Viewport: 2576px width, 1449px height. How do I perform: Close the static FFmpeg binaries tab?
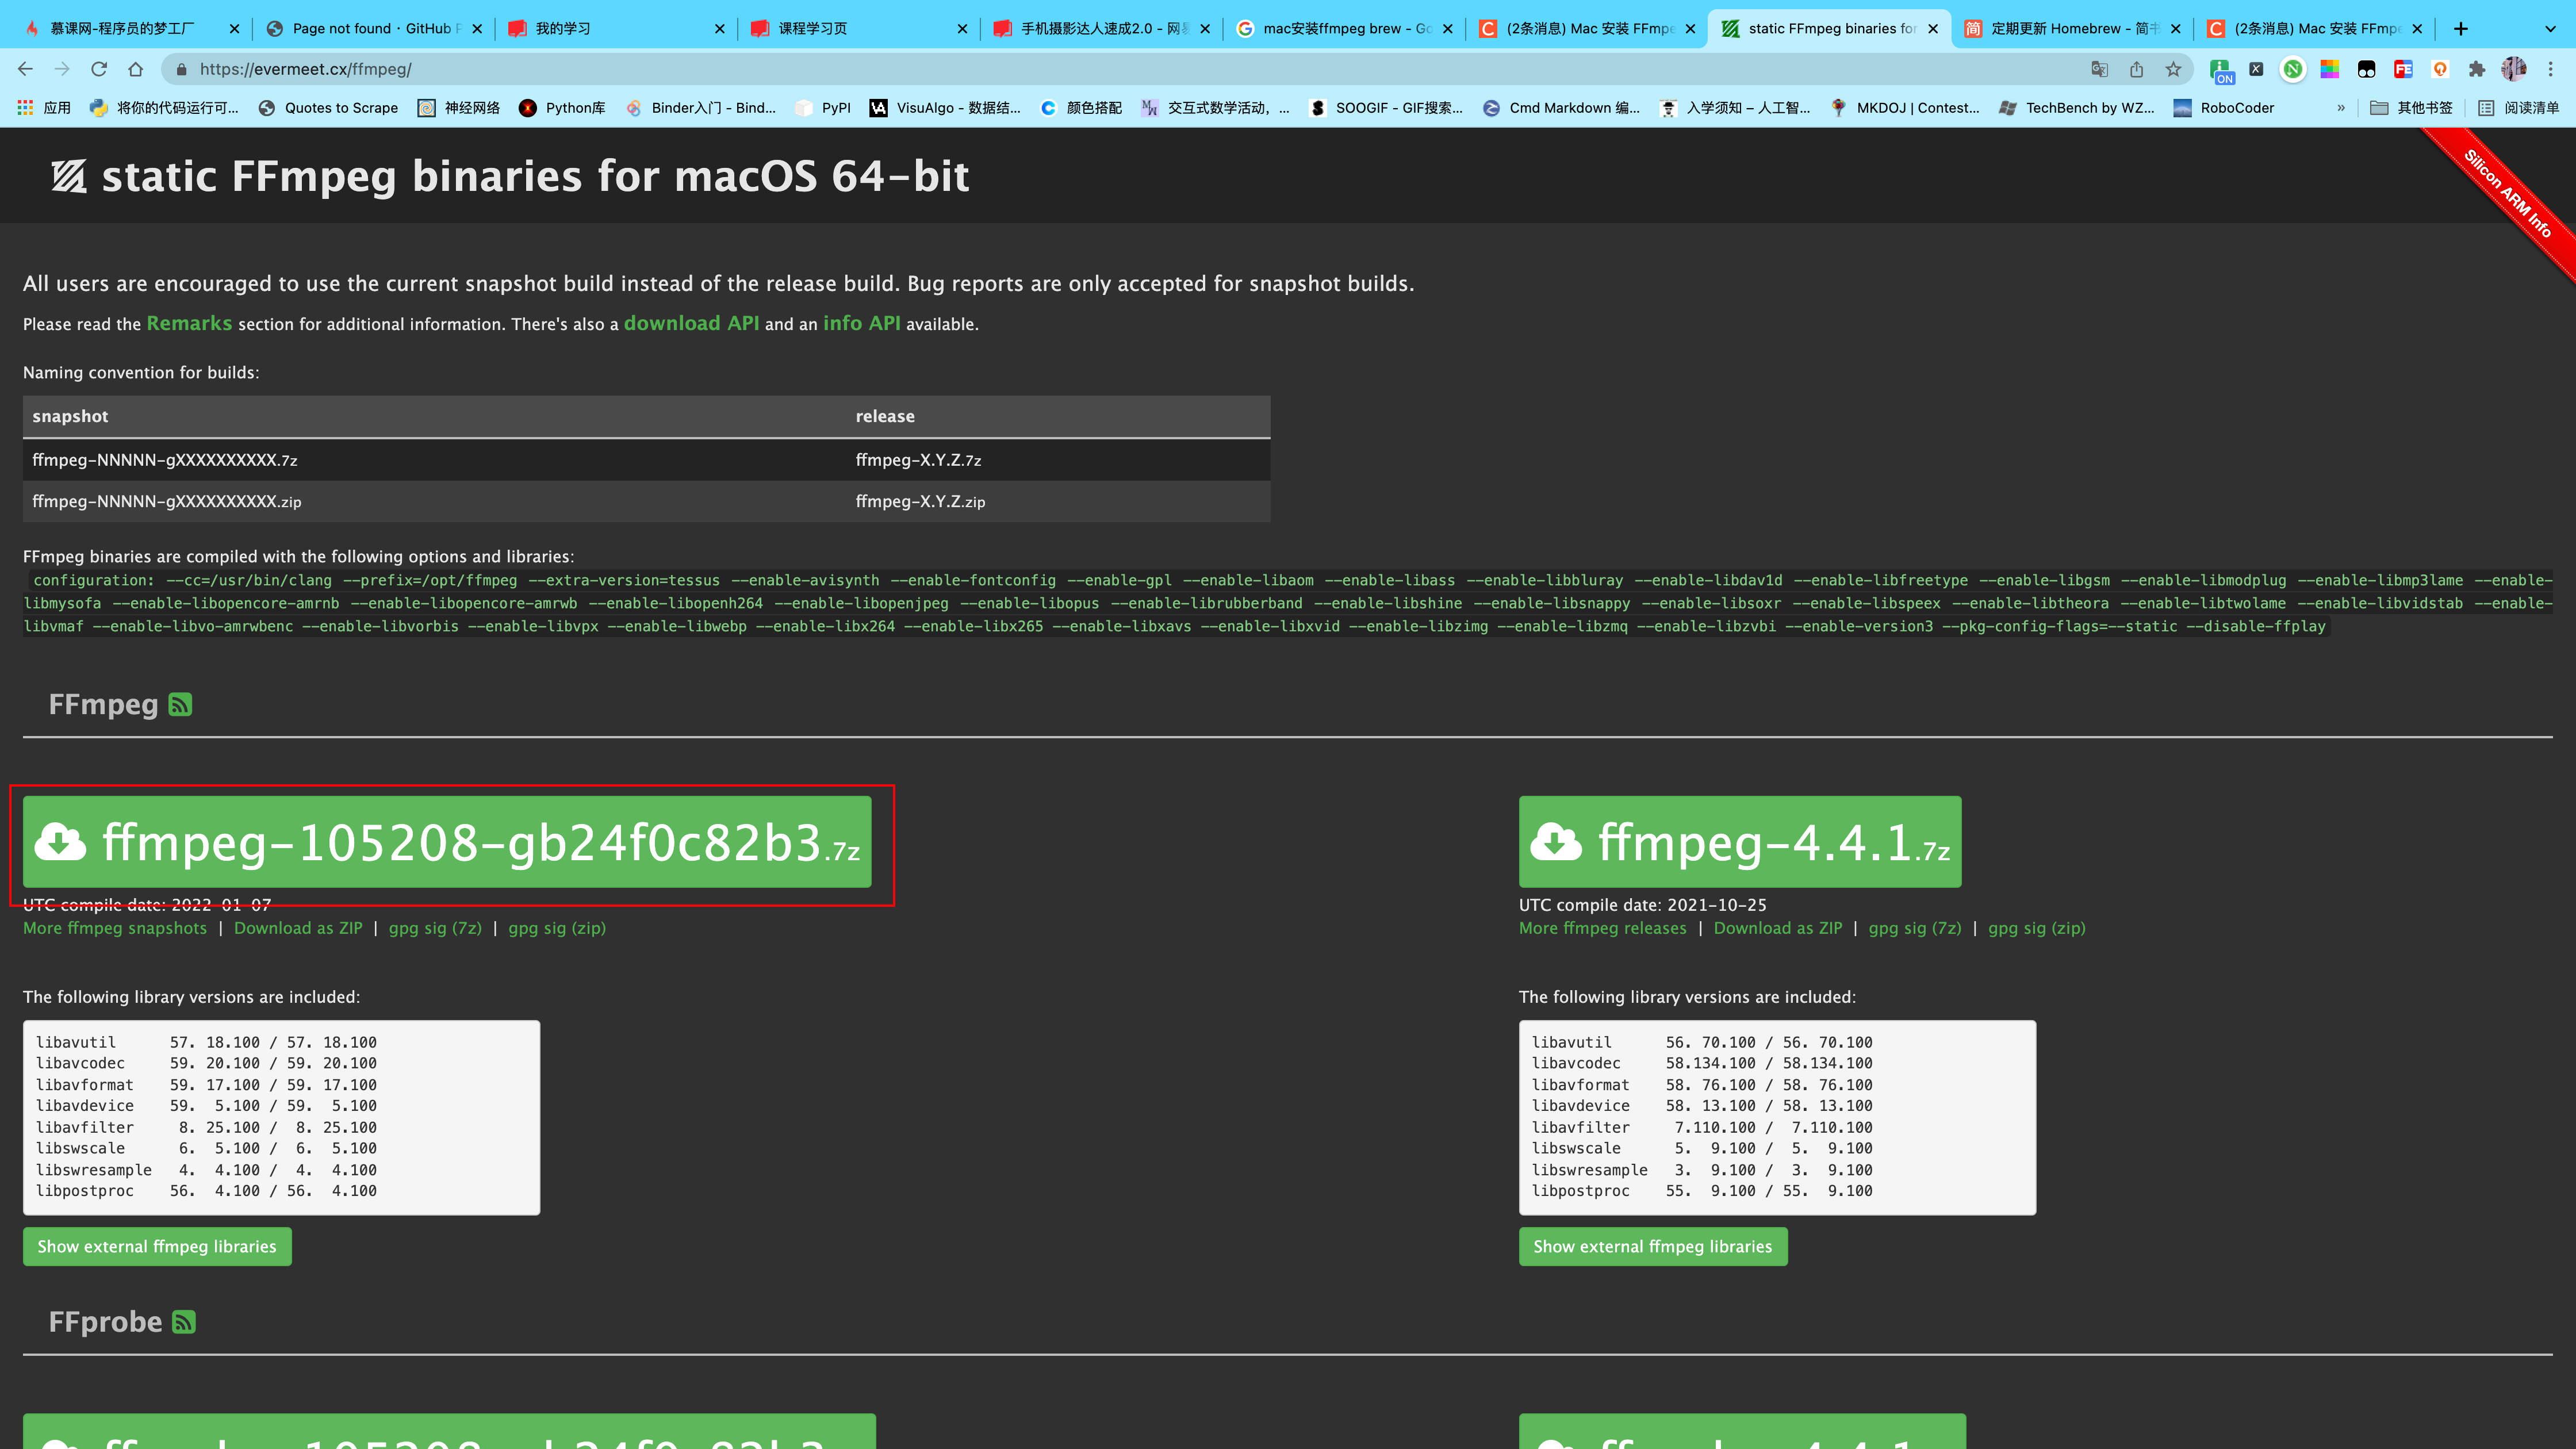[x=1933, y=29]
